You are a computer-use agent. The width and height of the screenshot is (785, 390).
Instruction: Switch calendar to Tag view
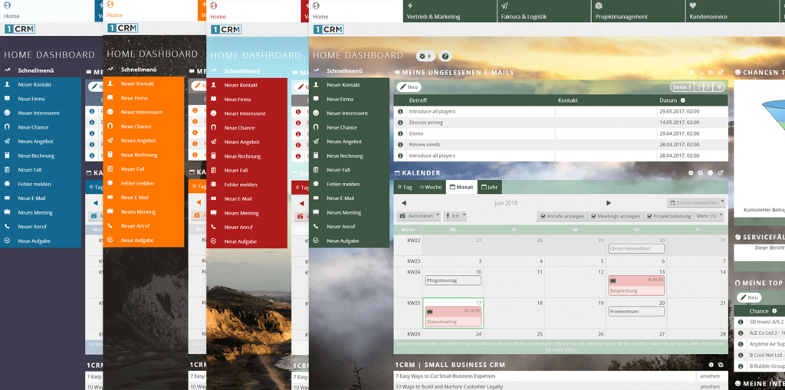coord(405,187)
